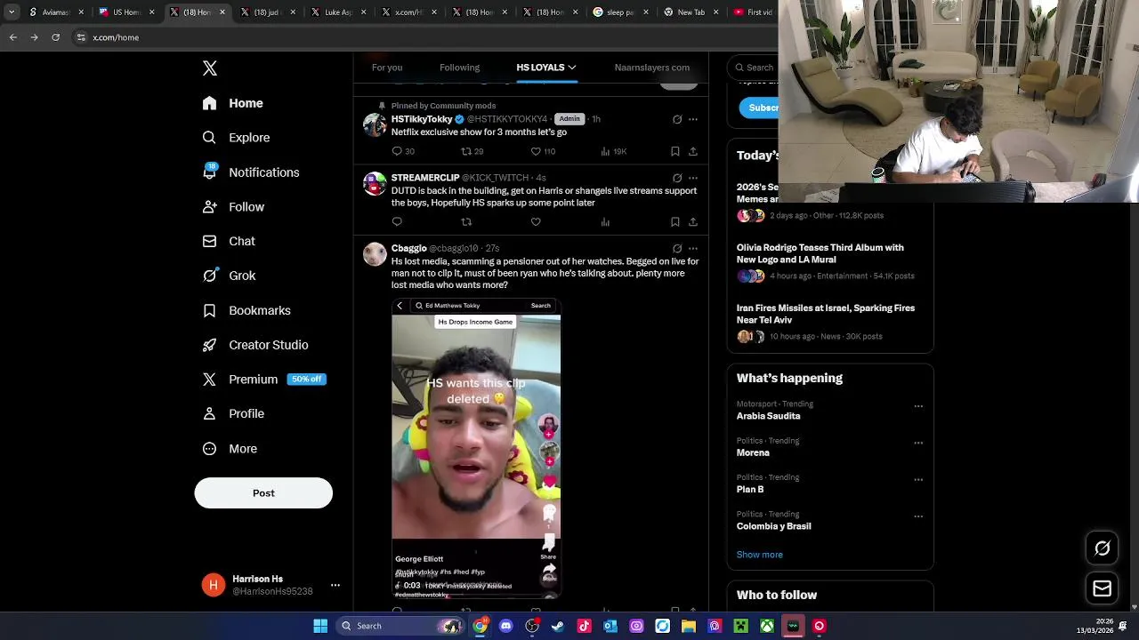Image resolution: width=1139 pixels, height=640 pixels.
Task: Open floating Messages envelope button
Action: 1103,588
